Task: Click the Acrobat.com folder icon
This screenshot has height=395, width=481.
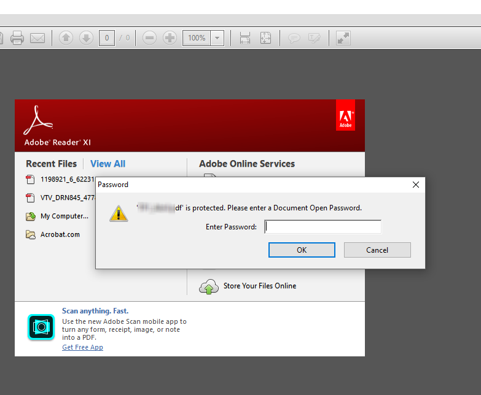Action: pos(30,234)
